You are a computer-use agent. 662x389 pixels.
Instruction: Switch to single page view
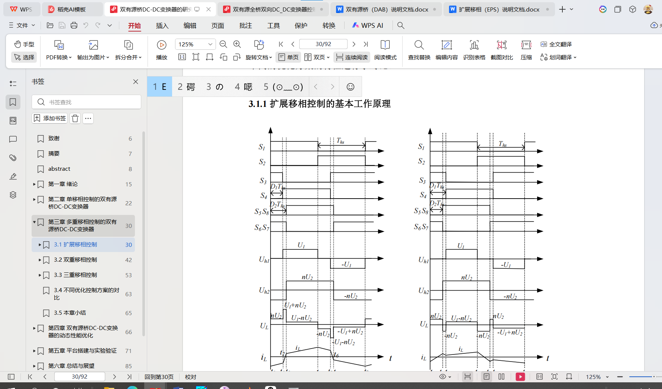[x=288, y=57]
